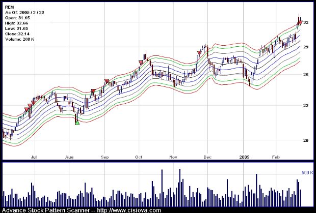Click the 'High: 32.66' value
Image resolution: width=316 pixels, height=213 pixels.
point(16,23)
